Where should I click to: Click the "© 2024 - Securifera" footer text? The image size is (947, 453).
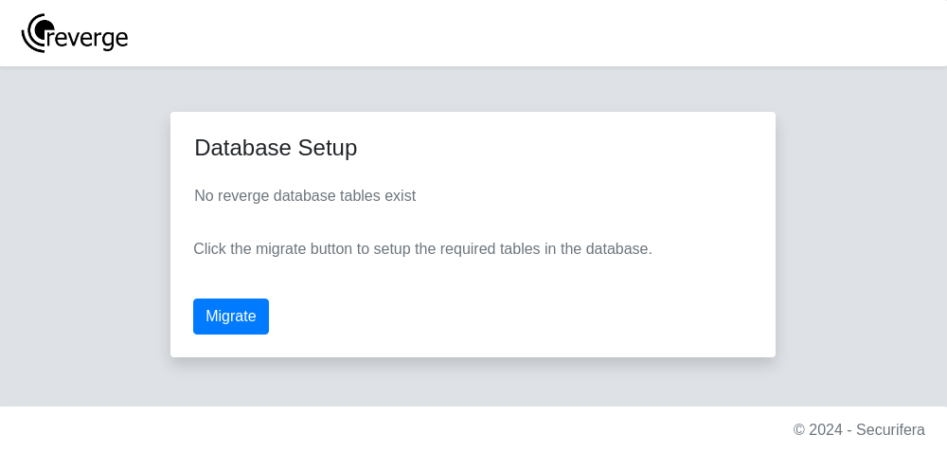pyautogui.click(x=859, y=430)
